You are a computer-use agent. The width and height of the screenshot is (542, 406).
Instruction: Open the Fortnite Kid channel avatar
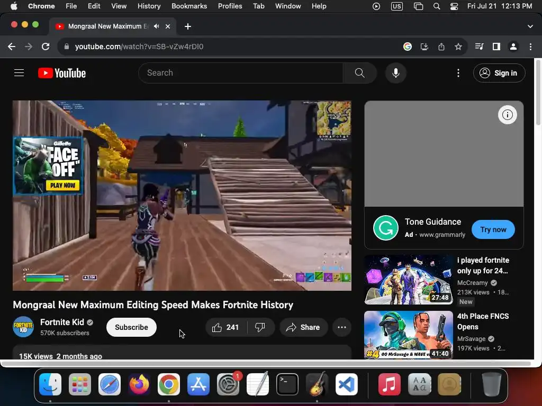click(x=23, y=327)
